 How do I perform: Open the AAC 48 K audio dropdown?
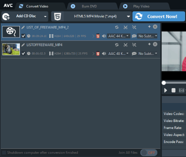(119, 54)
